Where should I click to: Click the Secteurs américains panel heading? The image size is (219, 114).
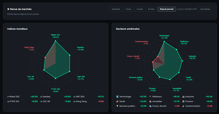tap(128, 29)
